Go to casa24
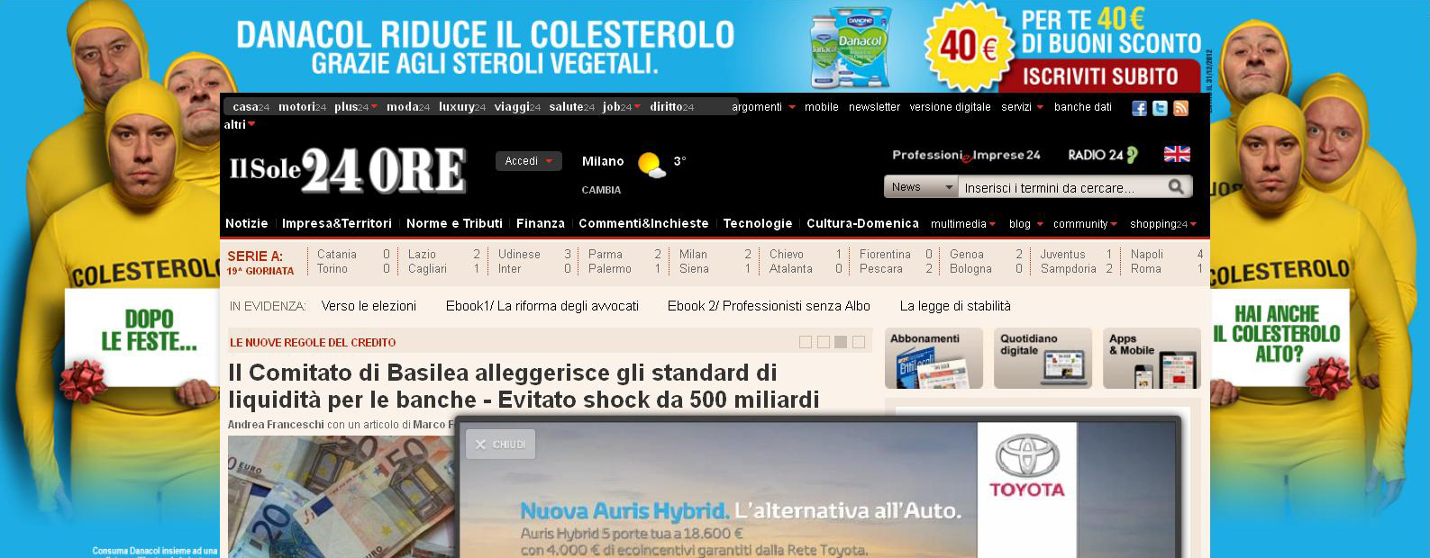The height and width of the screenshot is (558, 1430). 251,107
